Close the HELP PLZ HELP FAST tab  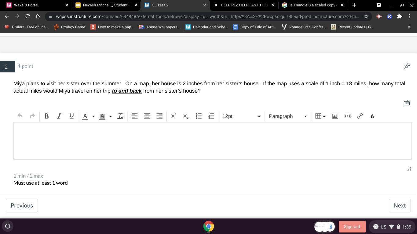[x=273, y=5]
